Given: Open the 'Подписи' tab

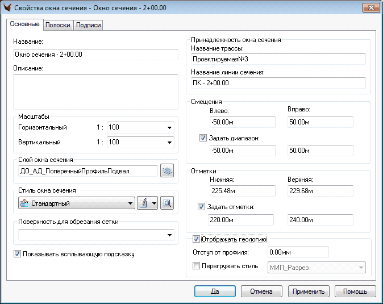Looking at the screenshot, I should click(88, 26).
